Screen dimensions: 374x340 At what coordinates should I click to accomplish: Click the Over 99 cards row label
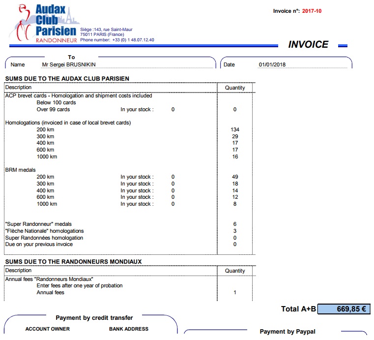(x=53, y=110)
